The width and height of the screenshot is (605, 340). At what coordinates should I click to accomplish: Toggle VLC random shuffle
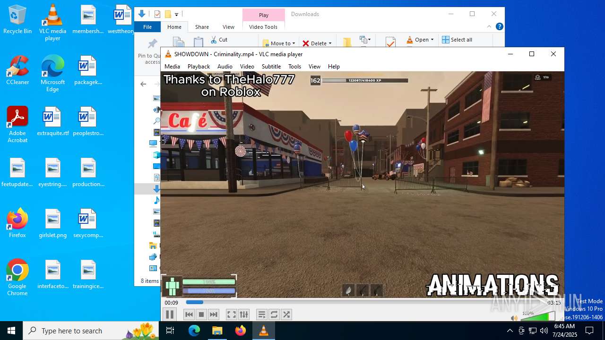pyautogui.click(x=286, y=314)
